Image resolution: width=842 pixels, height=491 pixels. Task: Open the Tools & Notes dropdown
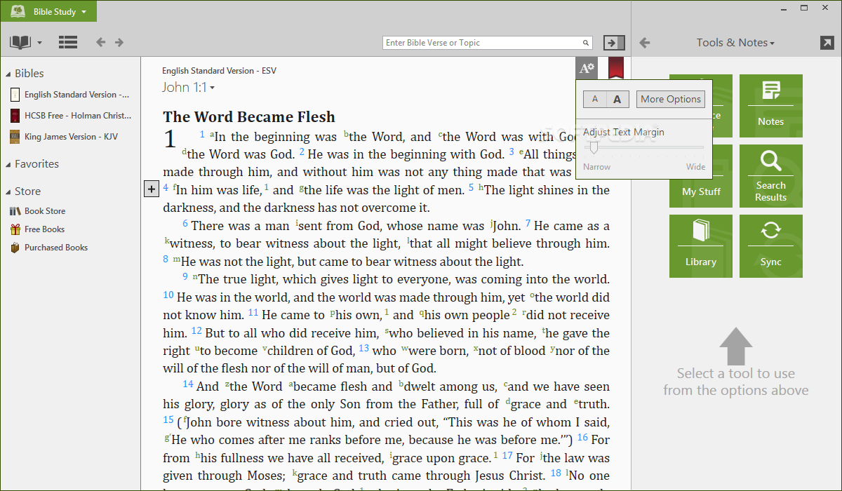point(735,43)
